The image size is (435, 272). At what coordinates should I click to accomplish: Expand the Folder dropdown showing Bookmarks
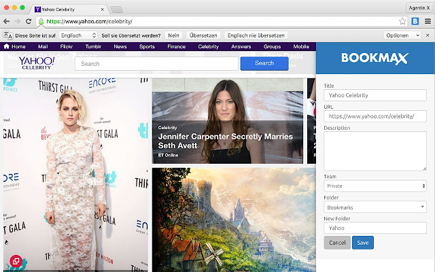point(375,207)
